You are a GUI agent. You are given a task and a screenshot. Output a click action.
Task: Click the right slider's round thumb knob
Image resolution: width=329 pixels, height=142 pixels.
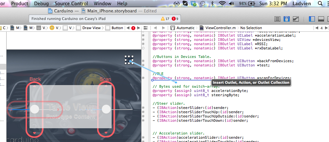[106, 109]
